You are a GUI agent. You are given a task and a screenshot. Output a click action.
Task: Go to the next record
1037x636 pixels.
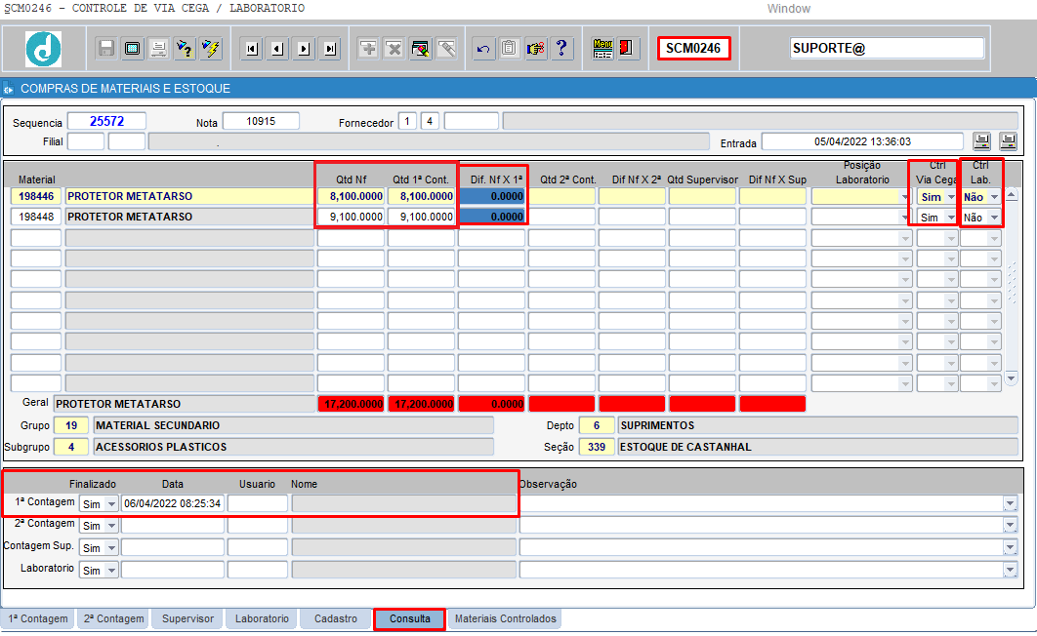[x=304, y=48]
